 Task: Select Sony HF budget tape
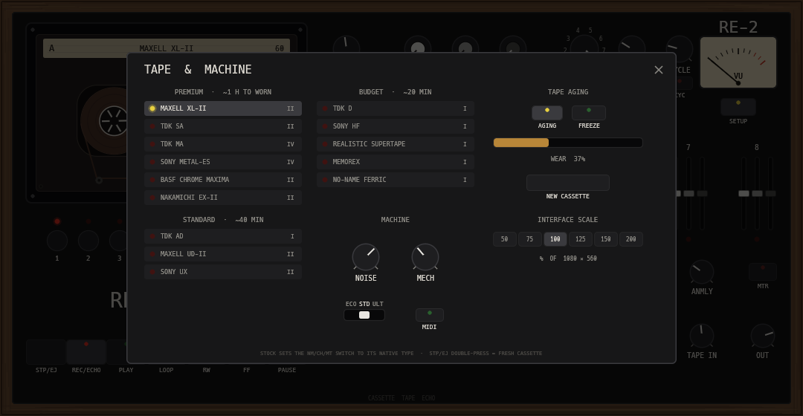[x=396, y=126]
